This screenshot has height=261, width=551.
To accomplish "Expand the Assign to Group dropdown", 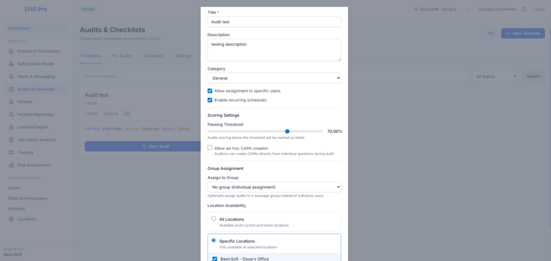I will coord(274,187).
